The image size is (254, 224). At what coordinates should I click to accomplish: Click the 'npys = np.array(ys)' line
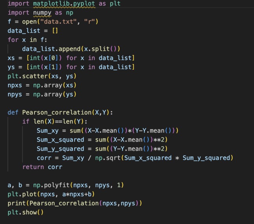click(42, 94)
